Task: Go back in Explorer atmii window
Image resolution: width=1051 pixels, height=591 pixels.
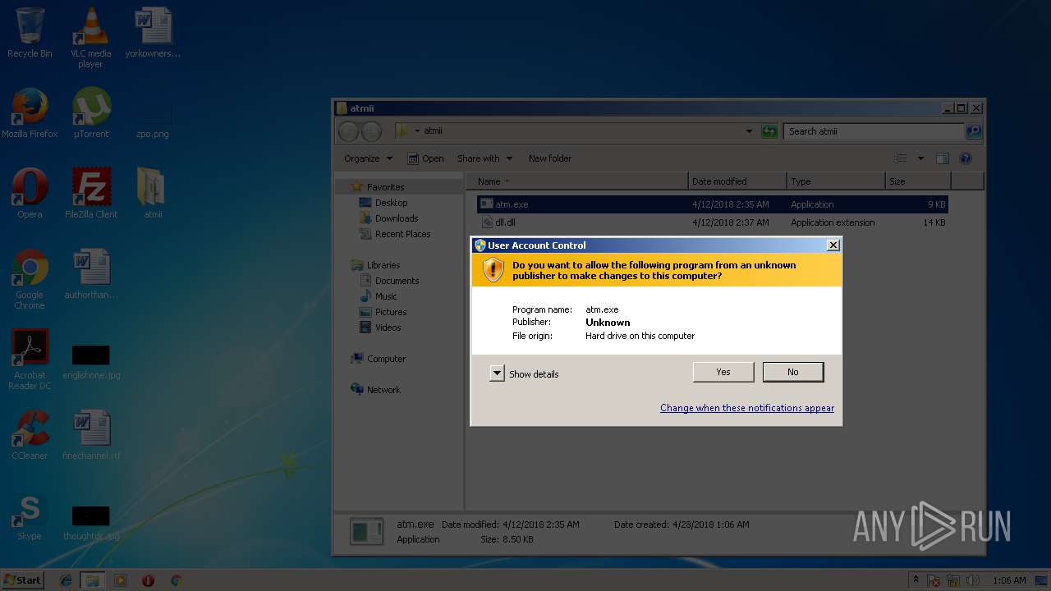Action: (x=348, y=131)
